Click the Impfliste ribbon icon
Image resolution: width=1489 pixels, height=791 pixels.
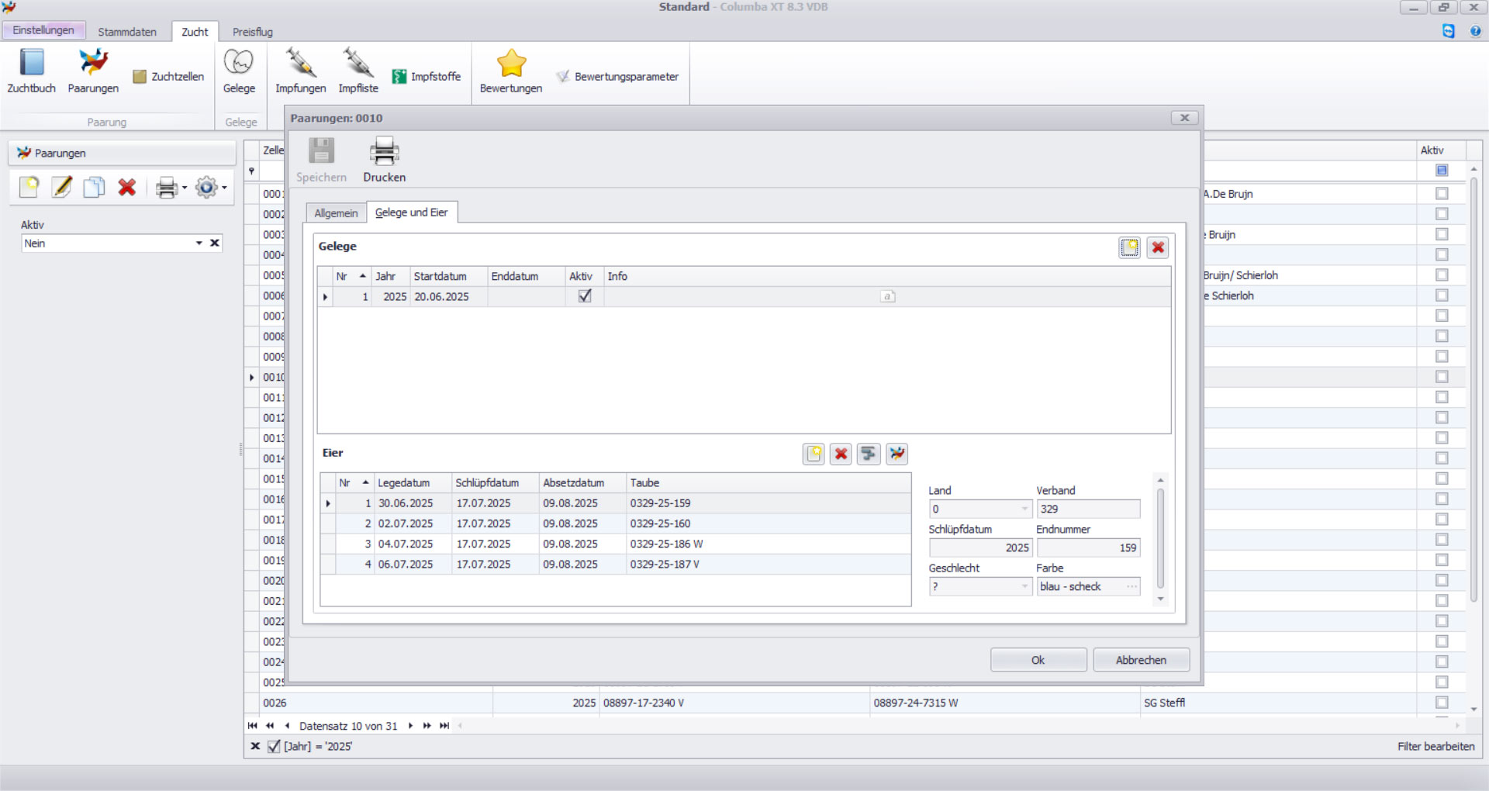[358, 64]
